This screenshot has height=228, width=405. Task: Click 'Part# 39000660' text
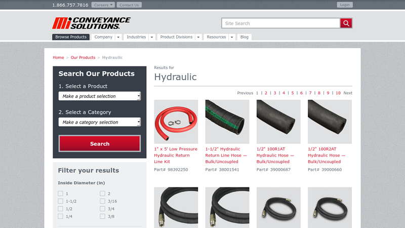(325, 170)
